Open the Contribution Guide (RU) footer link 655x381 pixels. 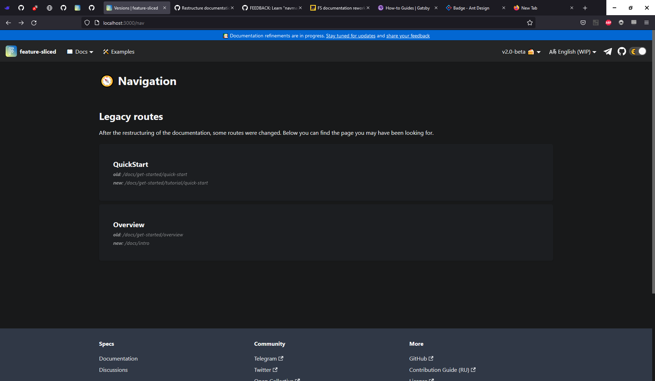coord(442,370)
